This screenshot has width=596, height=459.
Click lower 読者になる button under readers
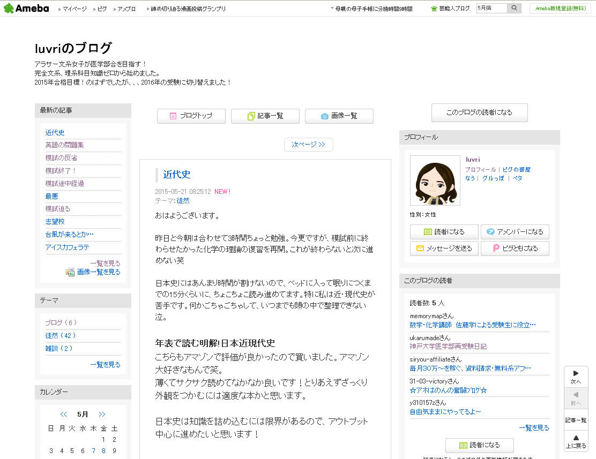pyautogui.click(x=480, y=445)
